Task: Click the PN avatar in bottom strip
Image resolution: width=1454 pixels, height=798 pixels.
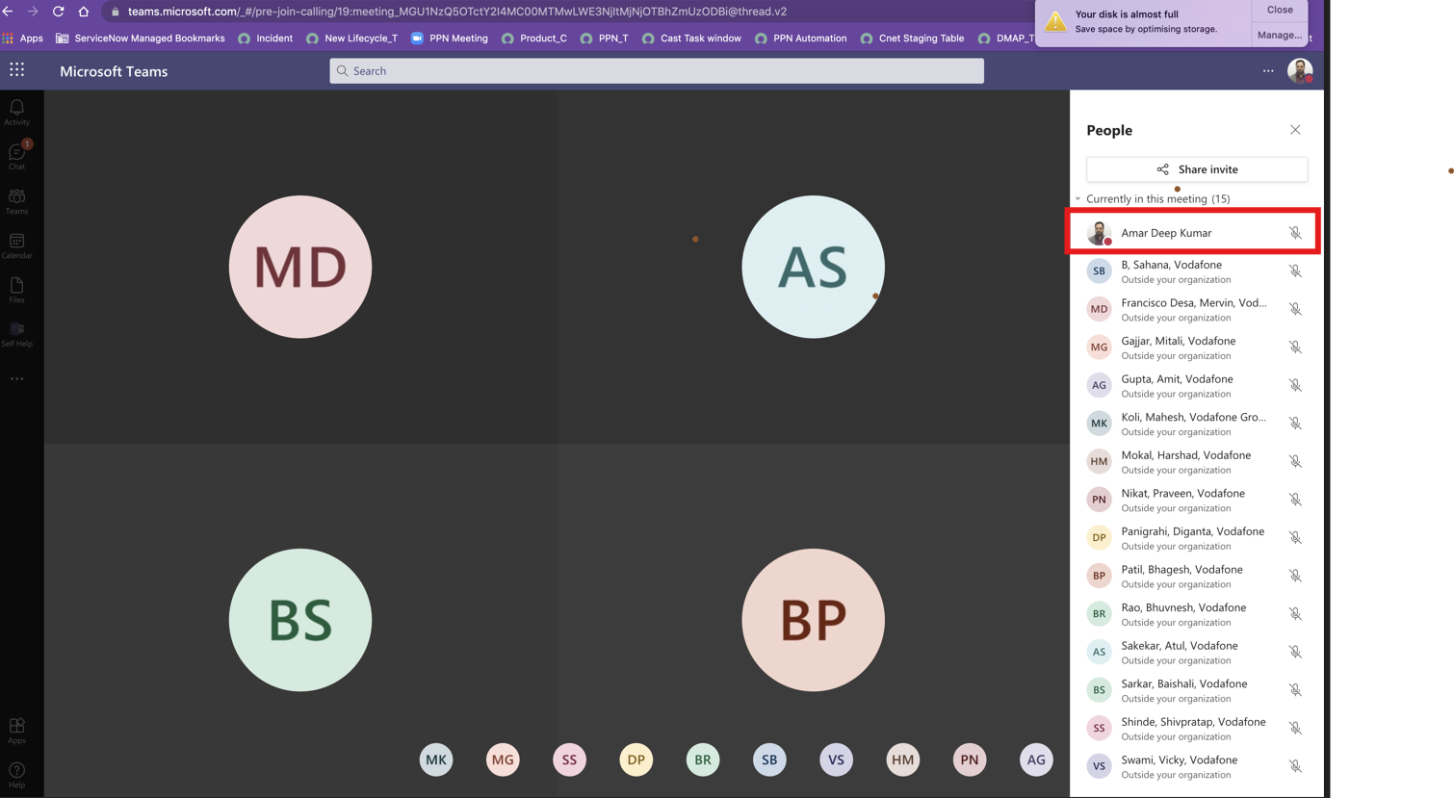Action: tap(970, 759)
